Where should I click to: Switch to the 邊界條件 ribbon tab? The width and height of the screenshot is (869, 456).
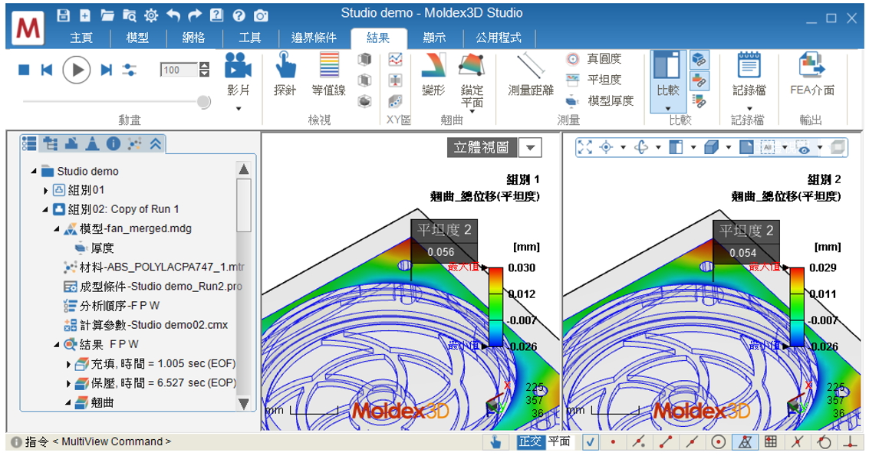[x=313, y=38]
